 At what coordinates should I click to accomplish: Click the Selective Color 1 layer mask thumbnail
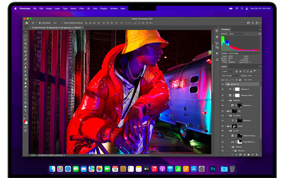[x=237, y=95]
